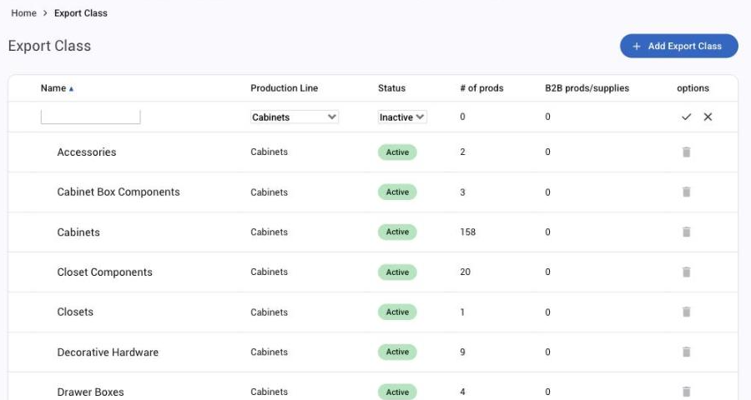The width and height of the screenshot is (751, 400).
Task: Click Active badge in Accessories row
Action: pyautogui.click(x=397, y=152)
